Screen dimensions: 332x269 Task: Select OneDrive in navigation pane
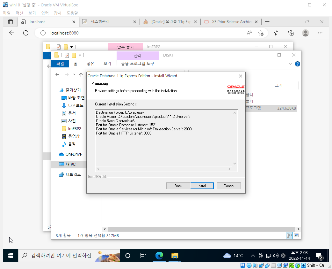point(70,154)
